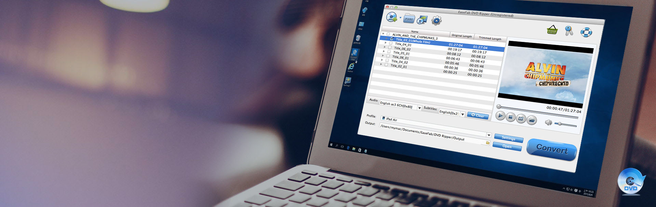Click the DVD to computer copy icon

[x=422, y=20]
